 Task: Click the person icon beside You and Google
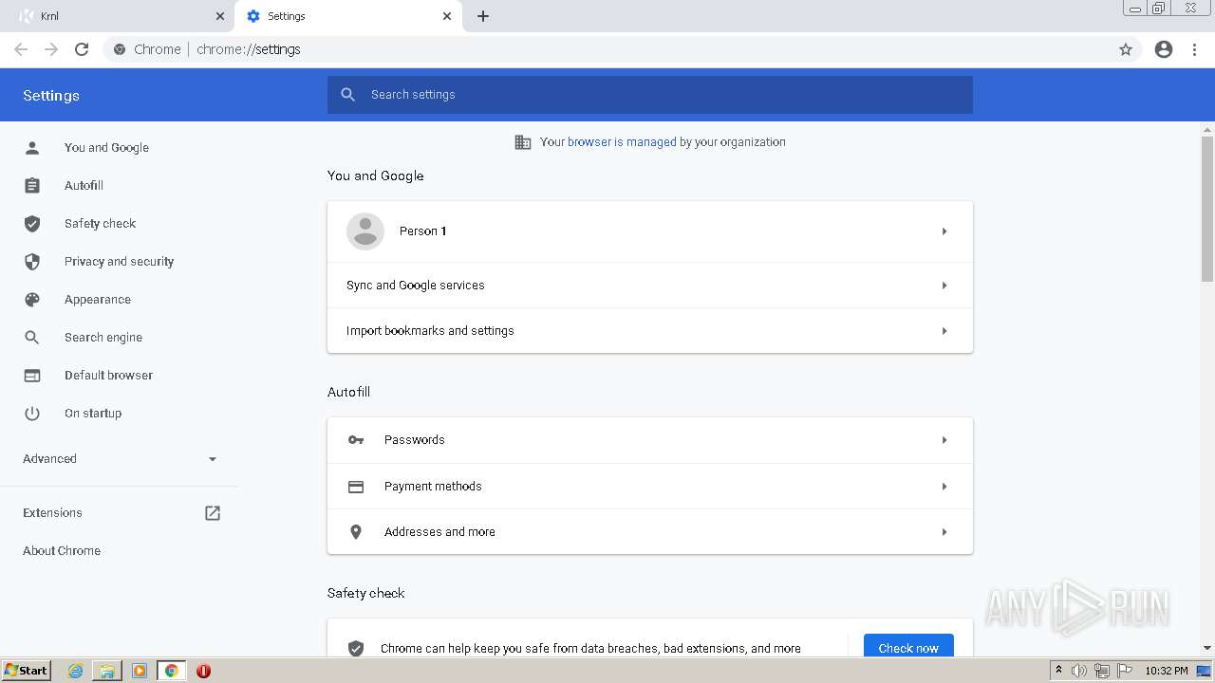[x=32, y=148]
